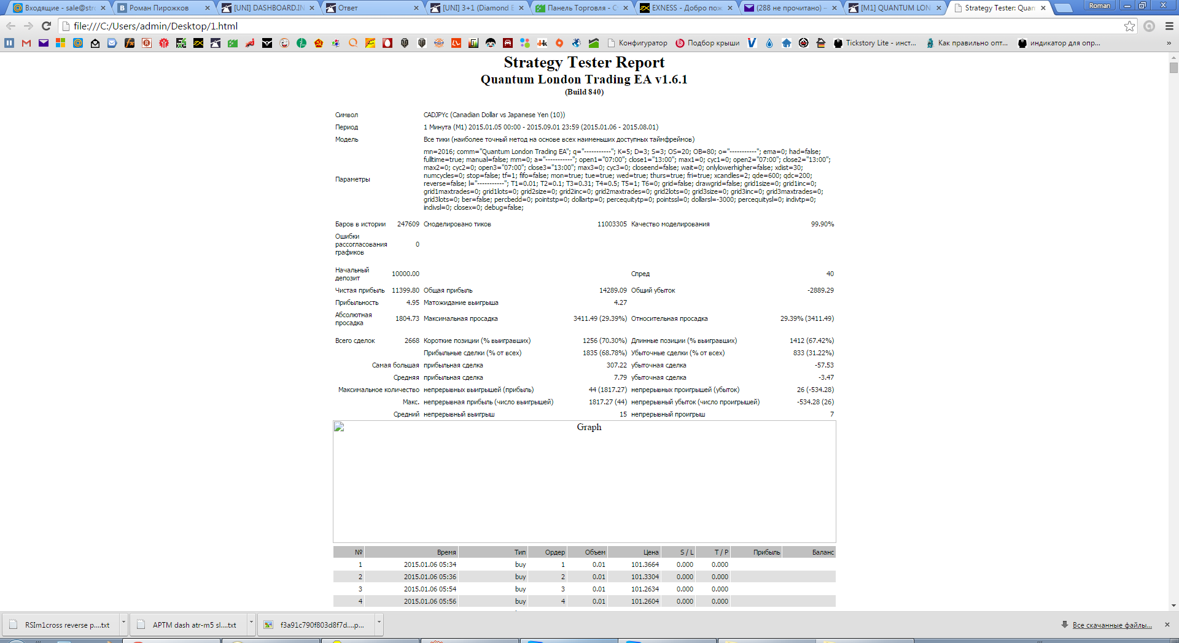Open the Chrome hamburger menu
Image resolution: width=1179 pixels, height=643 pixels.
pyautogui.click(x=1169, y=26)
